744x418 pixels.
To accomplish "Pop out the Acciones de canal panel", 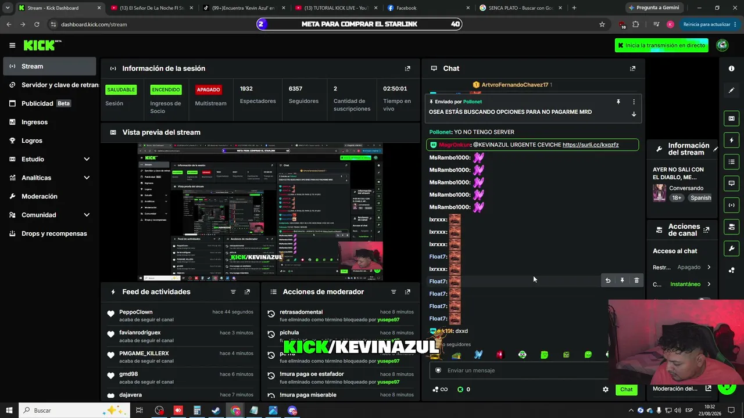I will pos(706,230).
